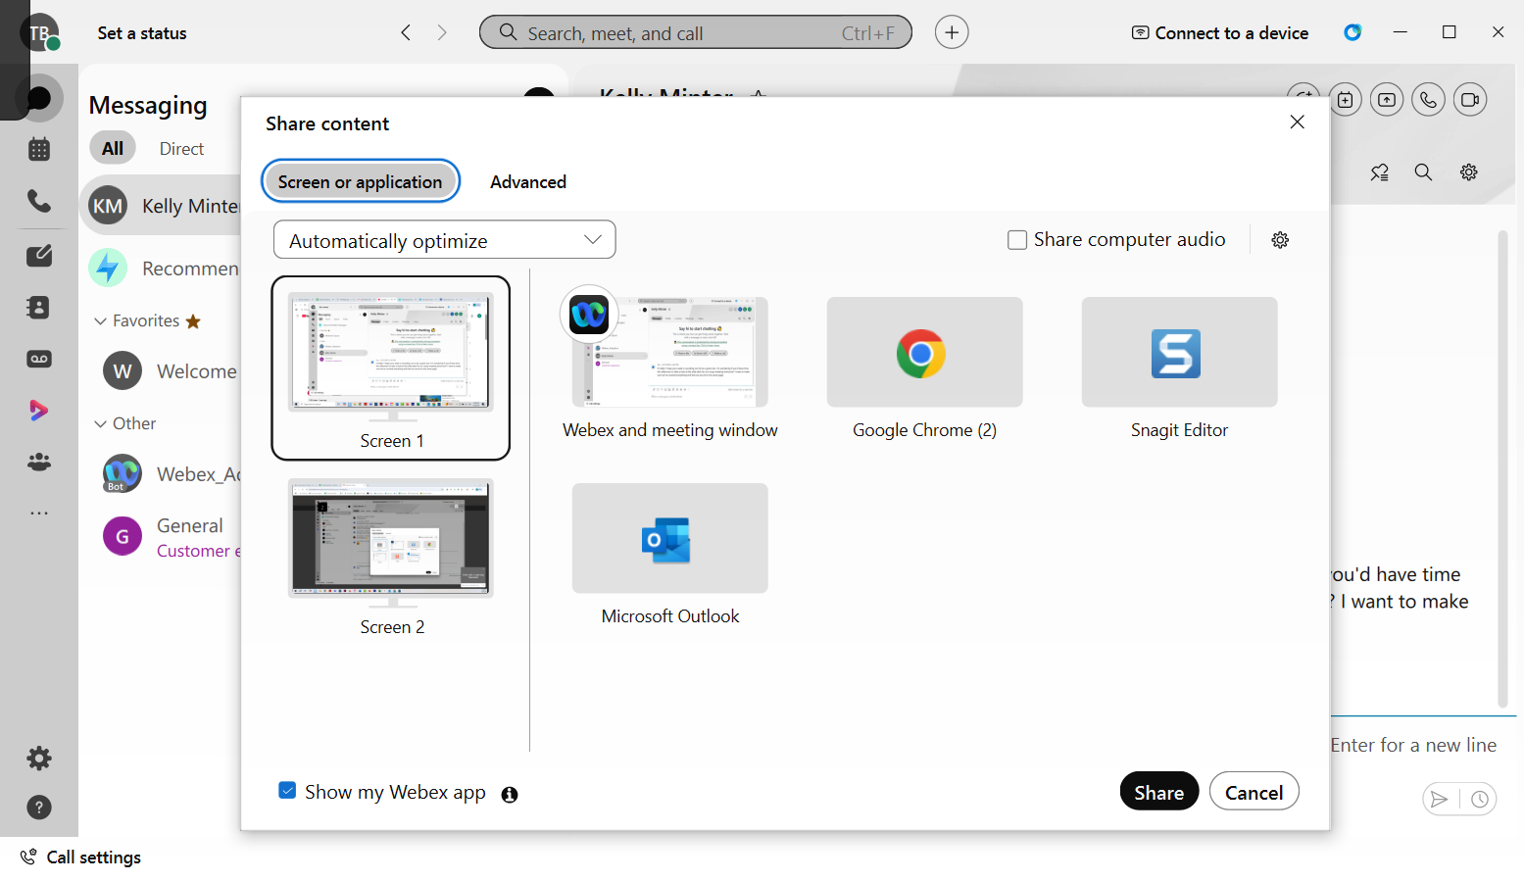
Task: Open the Vidcast arrow icon in sidebar
Action: click(x=39, y=410)
